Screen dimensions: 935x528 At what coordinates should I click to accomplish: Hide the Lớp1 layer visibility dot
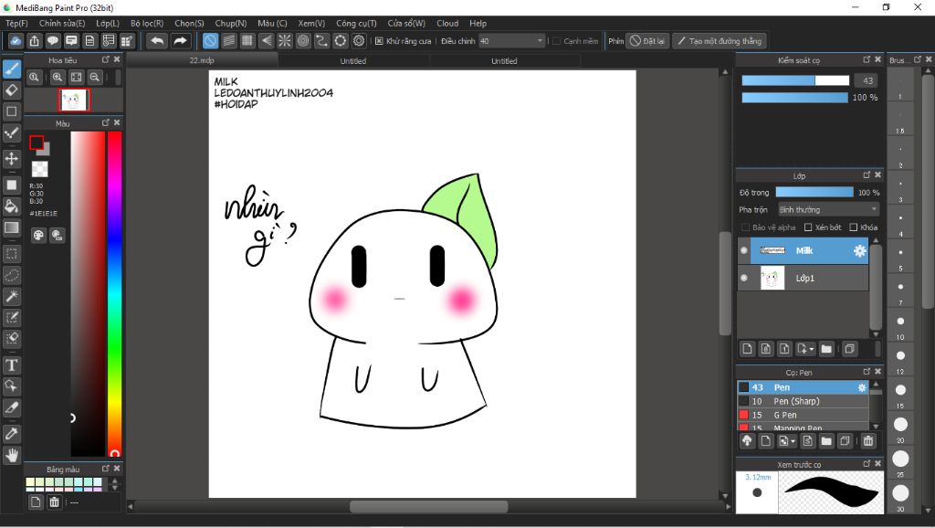(743, 278)
